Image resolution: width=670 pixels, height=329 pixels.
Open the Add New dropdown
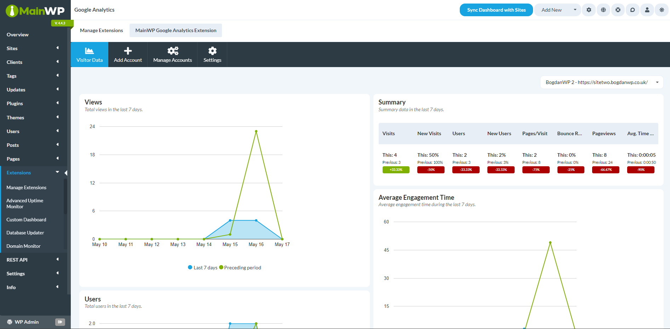[x=557, y=10]
